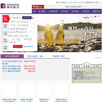The width and height of the screenshot is (102, 102).
Task: Expand the 兒童 passenger count dropdown
Action: tap(29, 39)
